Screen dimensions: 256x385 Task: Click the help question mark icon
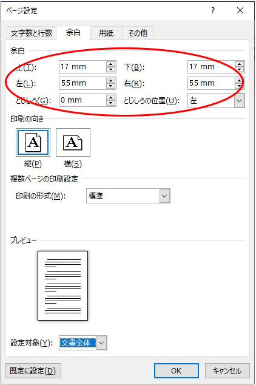coord(213,10)
